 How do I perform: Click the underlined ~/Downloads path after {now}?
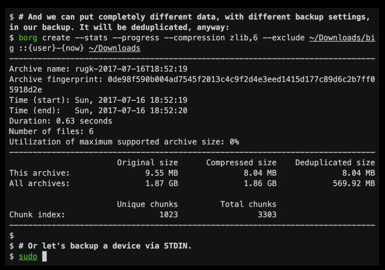click(x=115, y=48)
